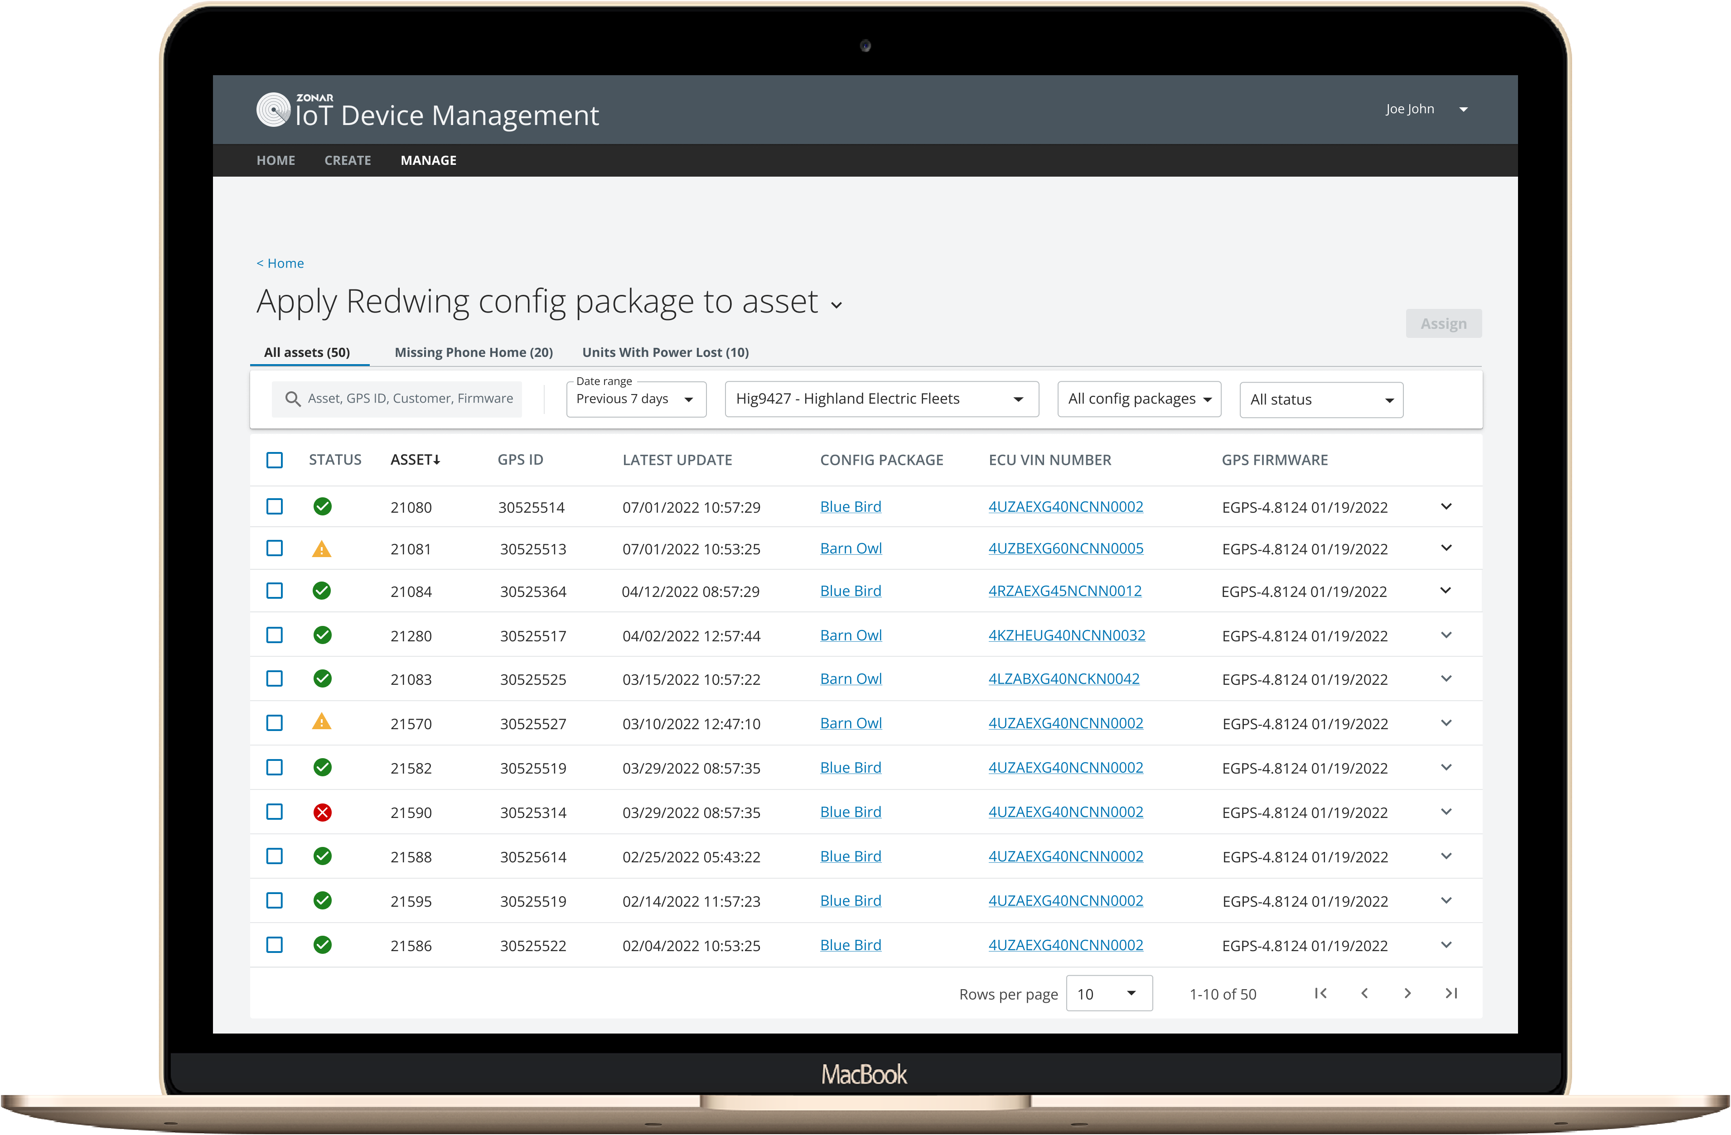
Task: Click the green check status for asset 21084
Action: [x=321, y=591]
